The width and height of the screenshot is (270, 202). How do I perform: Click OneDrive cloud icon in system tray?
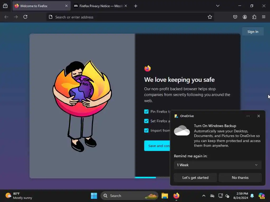pos(212,196)
